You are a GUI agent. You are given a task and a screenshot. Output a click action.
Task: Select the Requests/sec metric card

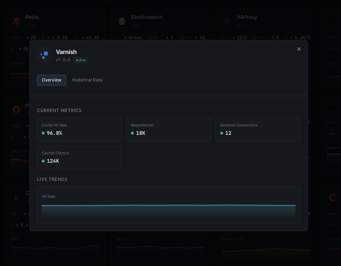point(168,129)
